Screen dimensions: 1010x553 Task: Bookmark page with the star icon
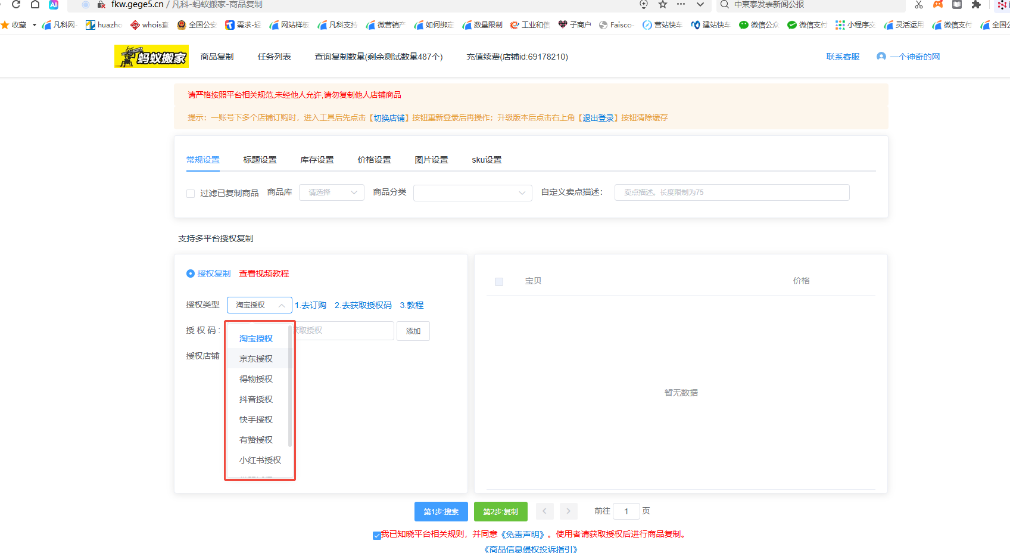pyautogui.click(x=662, y=5)
